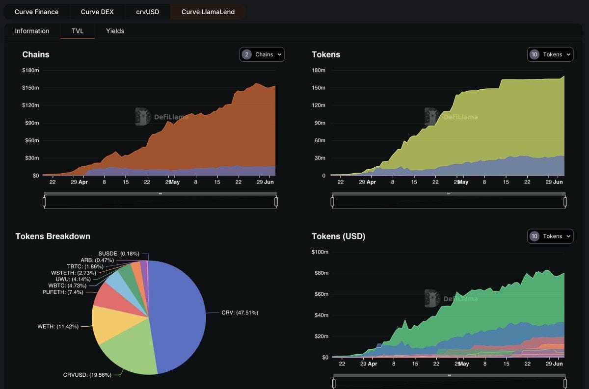Image resolution: width=589 pixels, height=389 pixels.
Task: Open the Tokens dropdown in Tokens (USD) chart
Action: click(x=550, y=236)
